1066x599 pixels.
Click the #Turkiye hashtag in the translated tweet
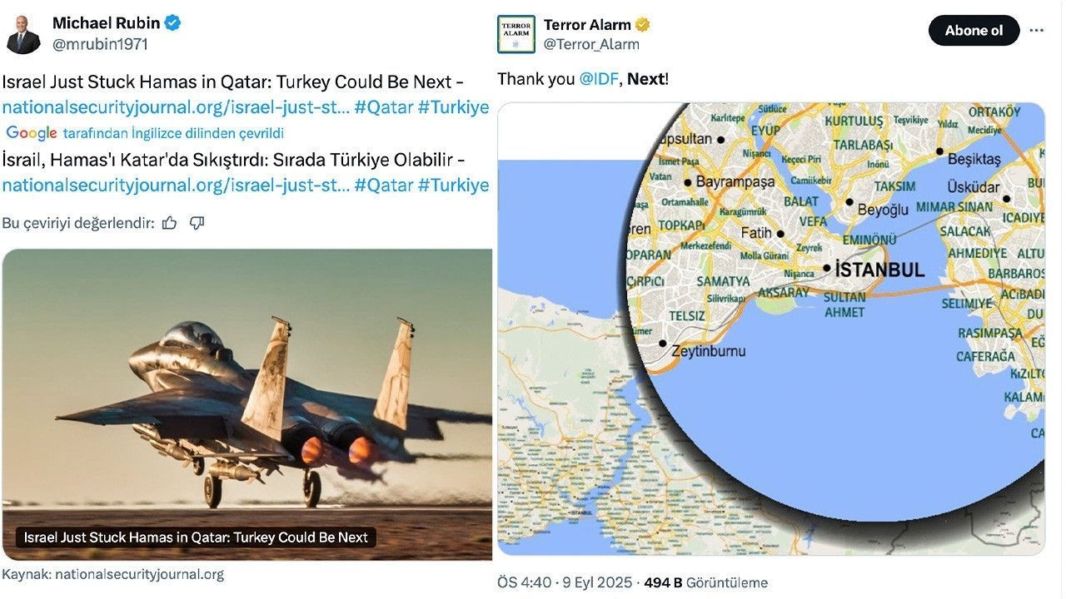(453, 185)
